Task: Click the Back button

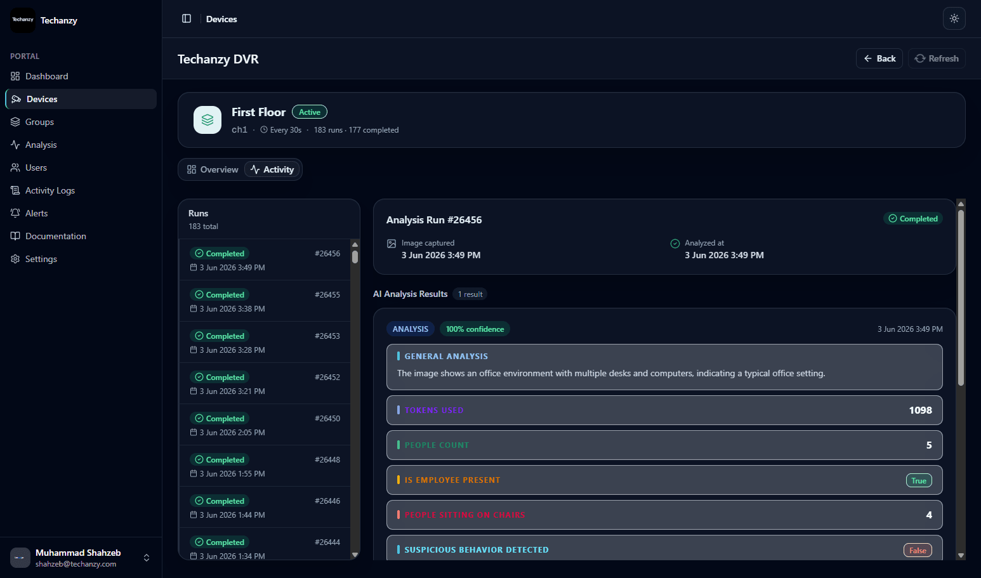Action: tap(879, 58)
